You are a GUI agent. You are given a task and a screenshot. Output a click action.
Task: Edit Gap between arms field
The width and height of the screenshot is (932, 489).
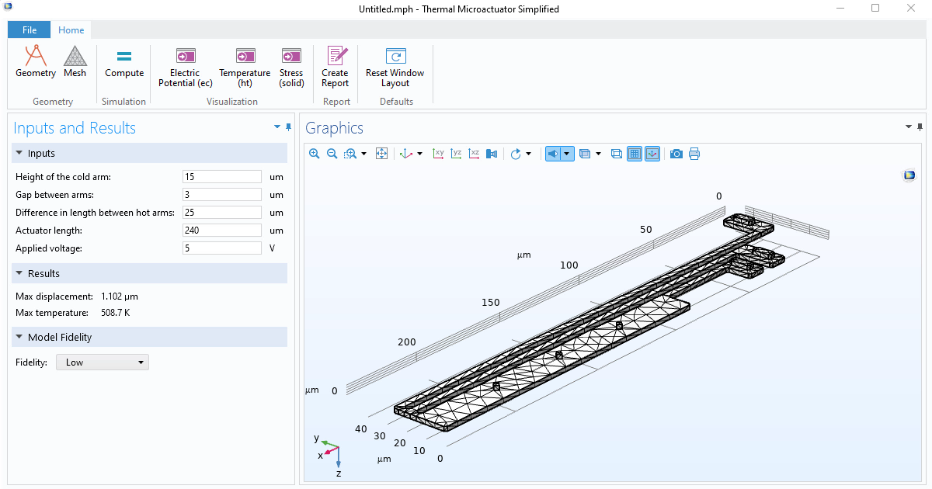click(222, 195)
